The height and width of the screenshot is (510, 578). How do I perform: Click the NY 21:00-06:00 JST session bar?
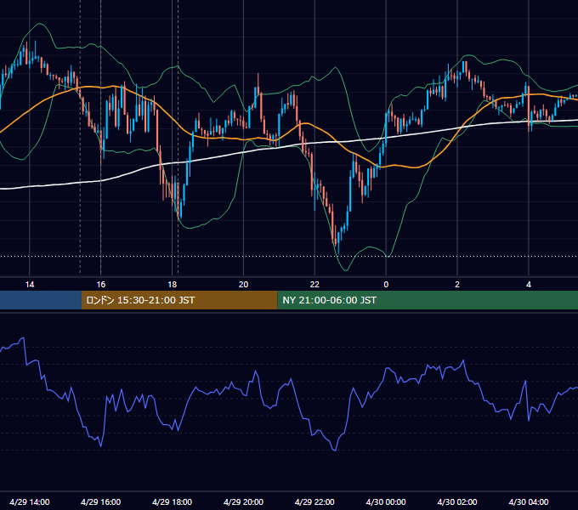pos(428,300)
